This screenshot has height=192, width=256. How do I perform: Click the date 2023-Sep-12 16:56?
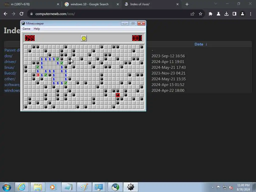168,56
